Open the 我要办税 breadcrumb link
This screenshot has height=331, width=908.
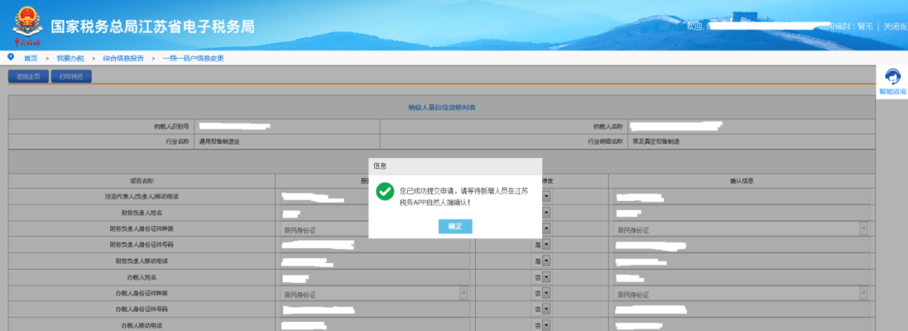point(70,59)
